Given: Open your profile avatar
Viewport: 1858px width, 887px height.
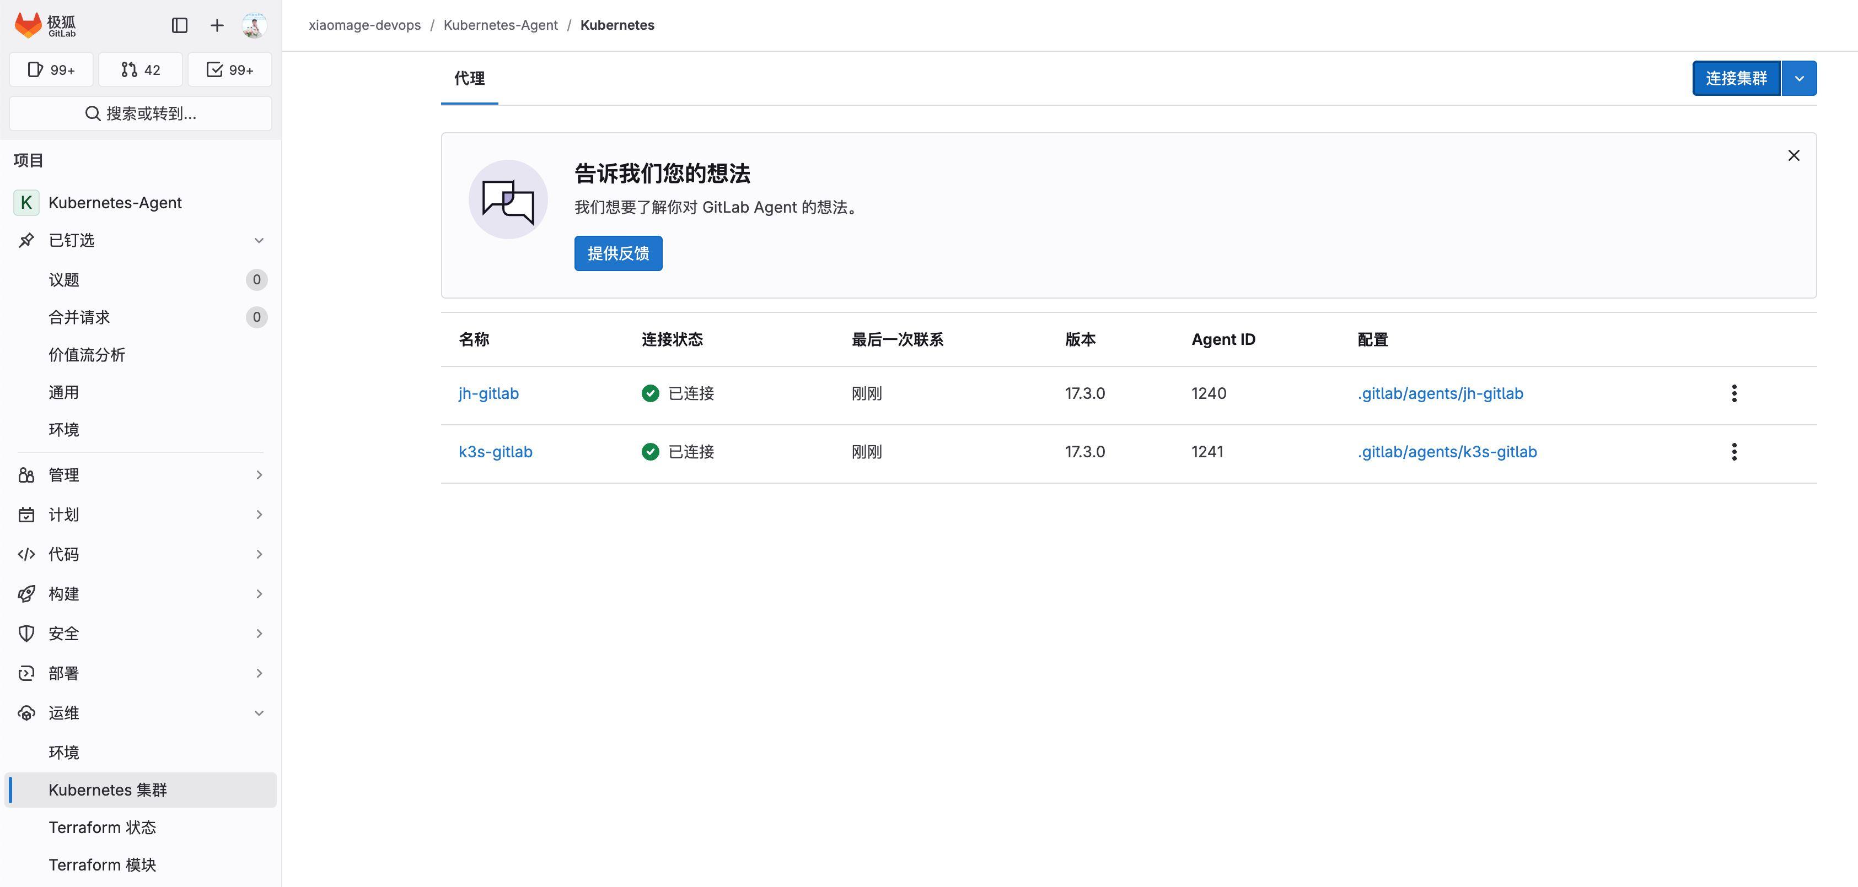Looking at the screenshot, I should coord(252,25).
